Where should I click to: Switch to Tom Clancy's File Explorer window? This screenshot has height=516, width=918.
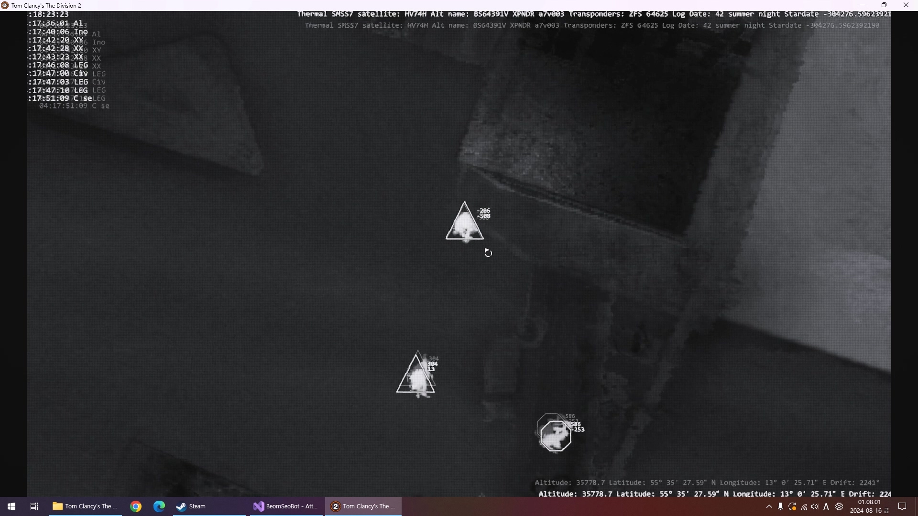tap(85, 506)
